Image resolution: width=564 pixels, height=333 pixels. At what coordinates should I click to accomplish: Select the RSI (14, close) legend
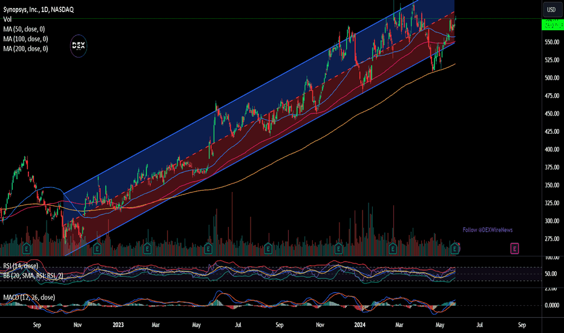[21, 266]
